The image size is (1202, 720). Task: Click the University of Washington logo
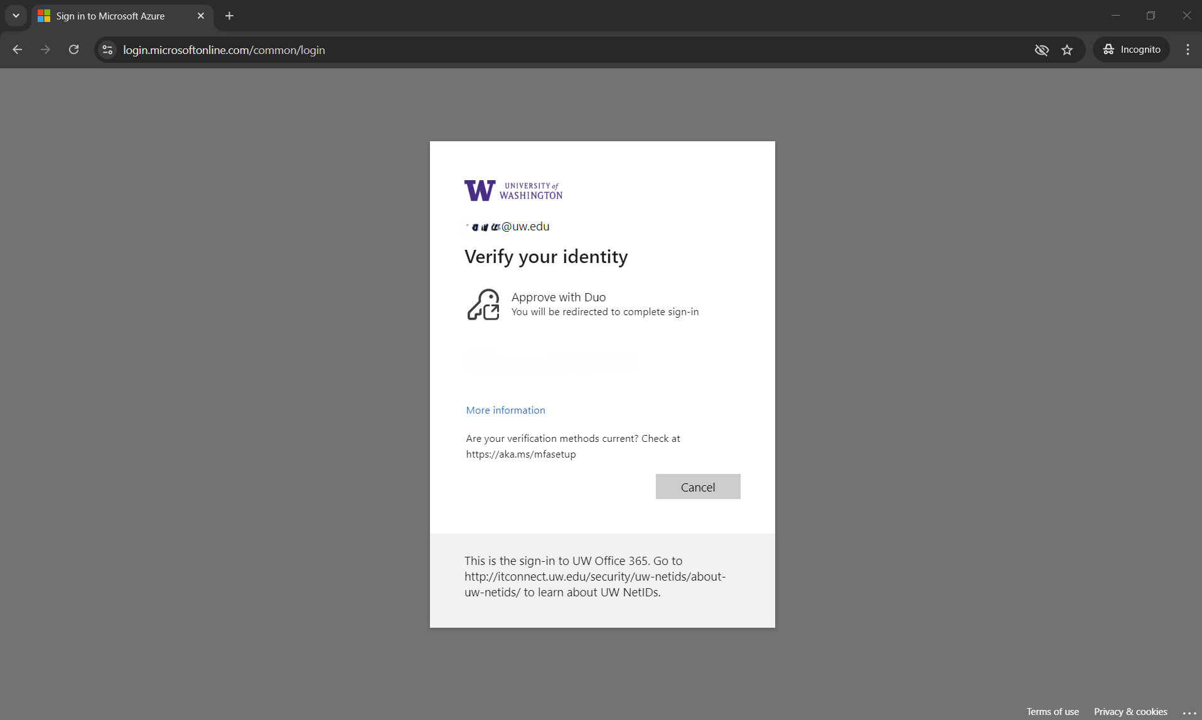pos(513,190)
